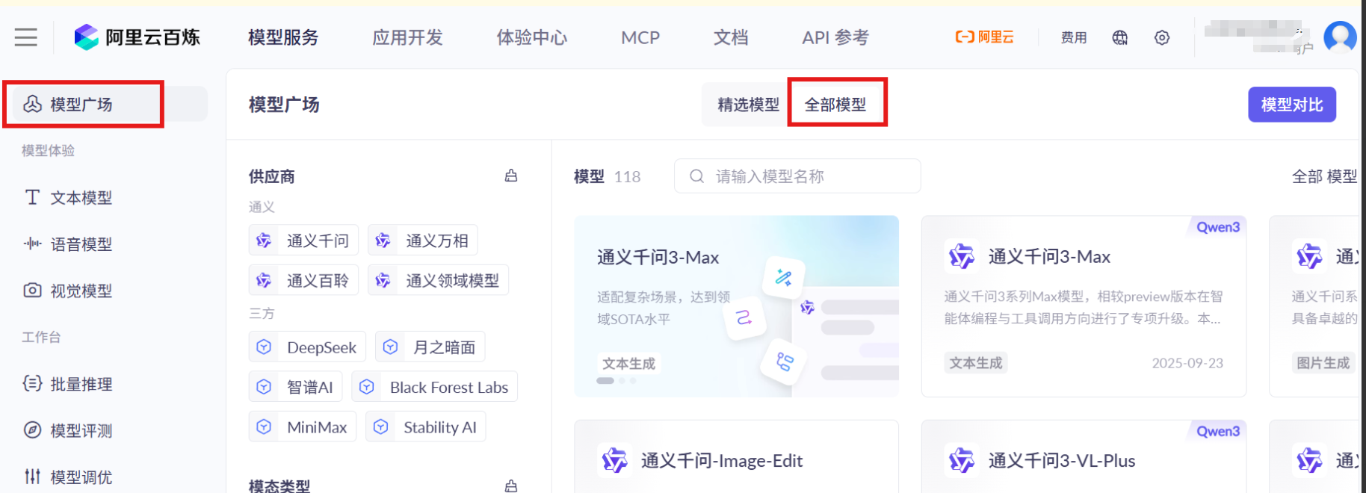Filter by Black Forest Labs supplier
1366x493 pixels.
pos(434,386)
